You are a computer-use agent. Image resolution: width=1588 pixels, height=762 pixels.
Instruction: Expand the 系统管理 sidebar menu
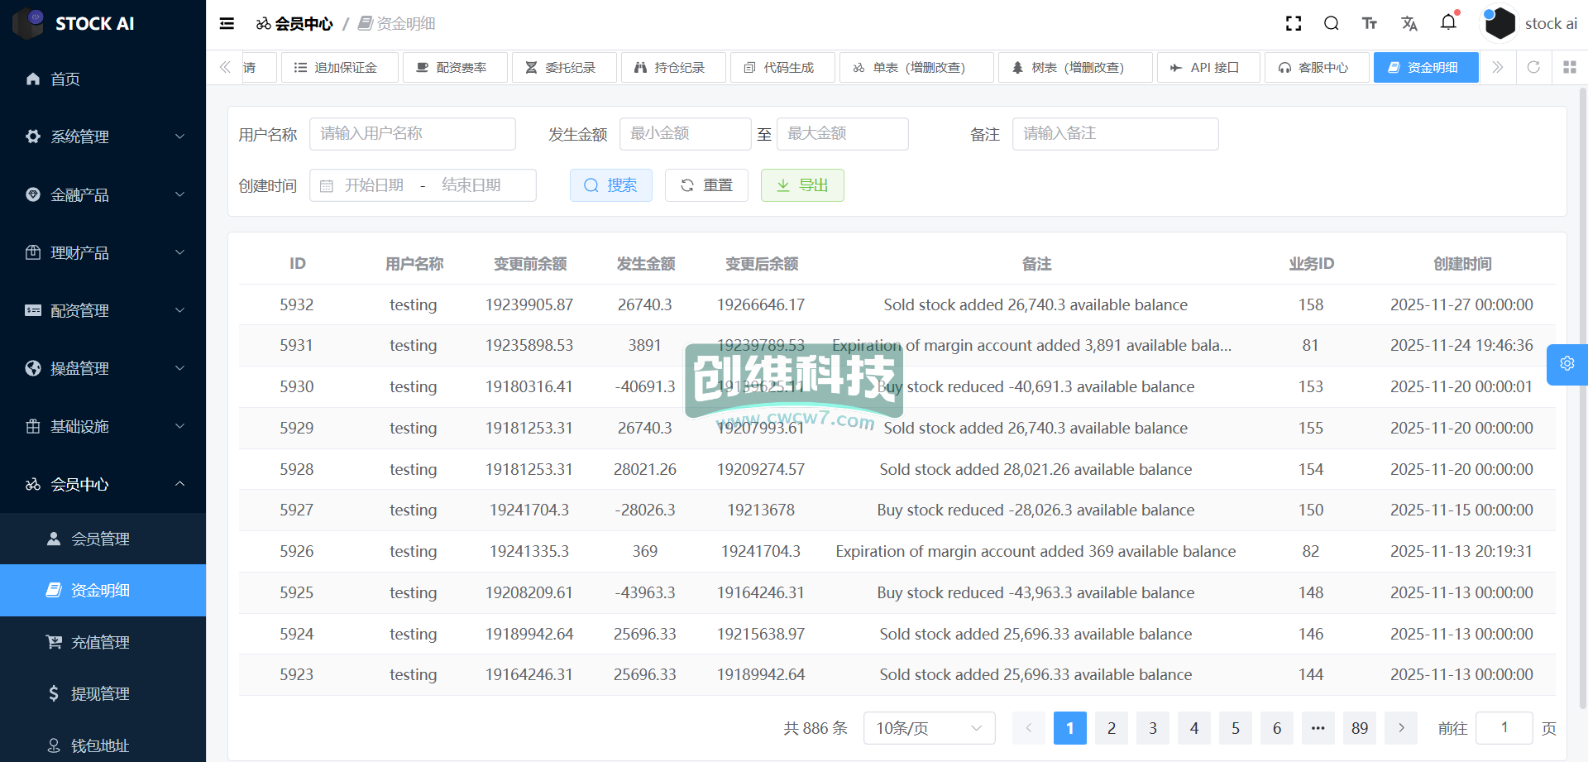(x=103, y=137)
